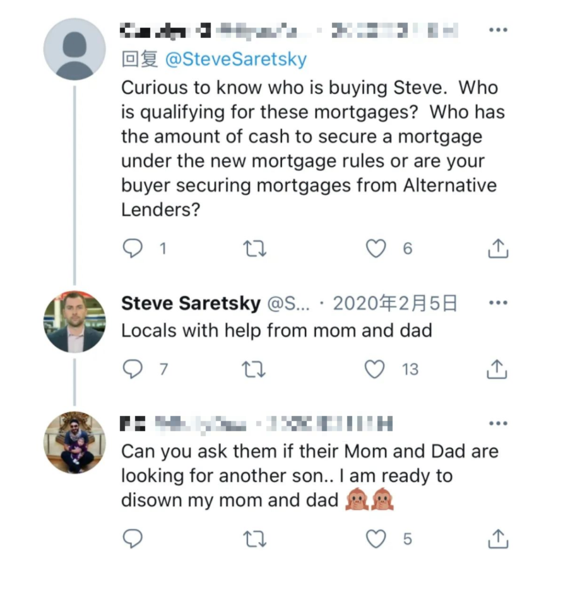Open more options on the first tweet
This screenshot has height=595, width=563.
pyautogui.click(x=498, y=30)
